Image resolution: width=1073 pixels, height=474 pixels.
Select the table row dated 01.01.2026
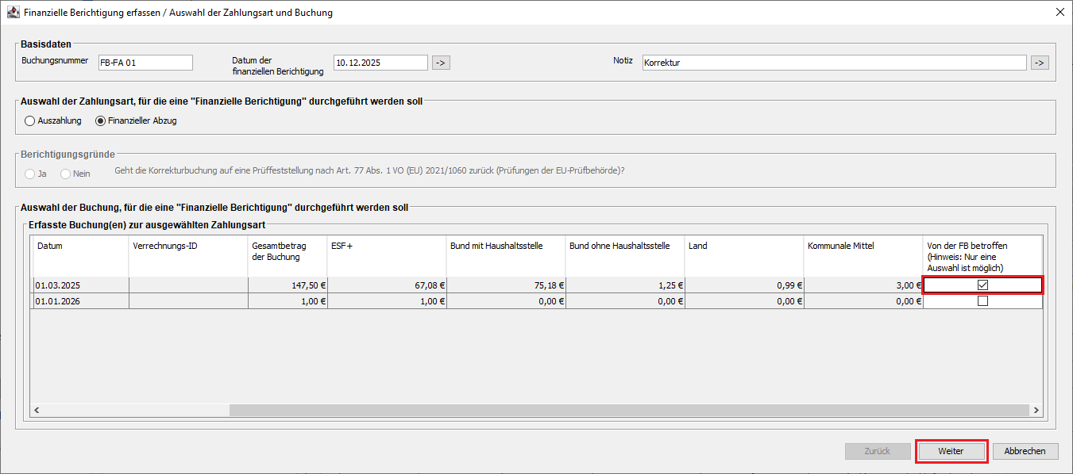click(x=79, y=301)
